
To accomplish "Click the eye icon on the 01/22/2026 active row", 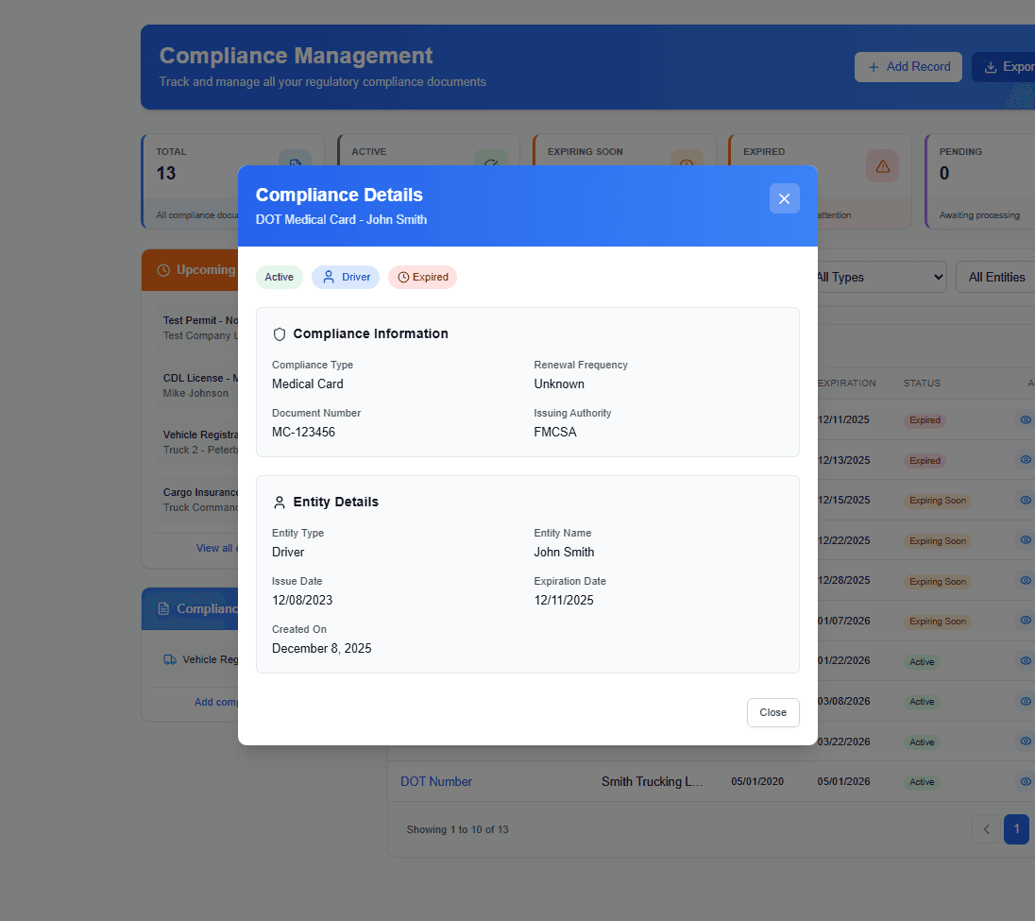I will pos(1026,661).
